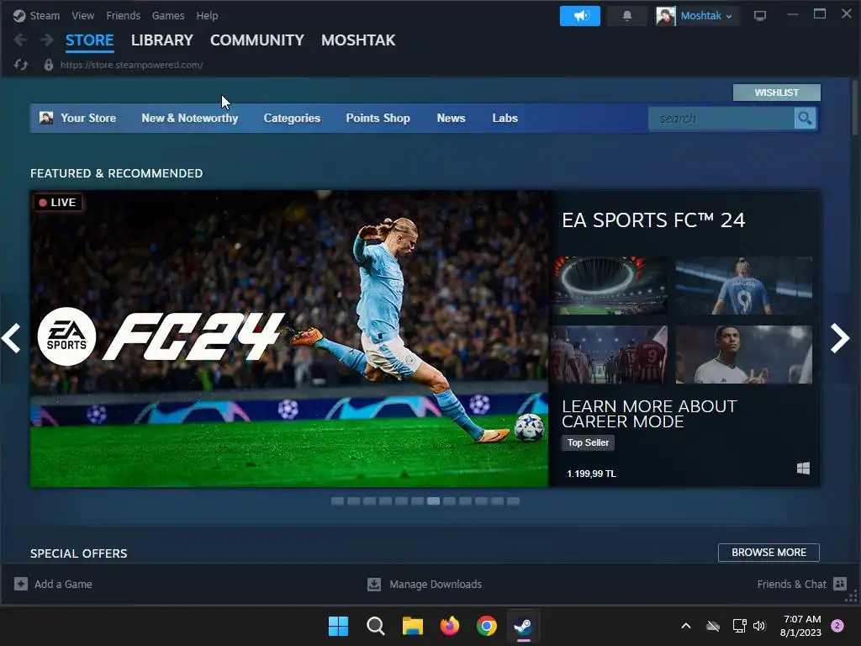Viewport: 861px width, 646px height.
Task: Click the Top Seller tag
Action: click(x=588, y=442)
